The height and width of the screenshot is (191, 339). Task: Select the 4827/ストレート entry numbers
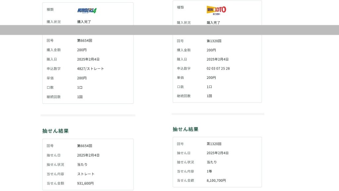pos(90,69)
